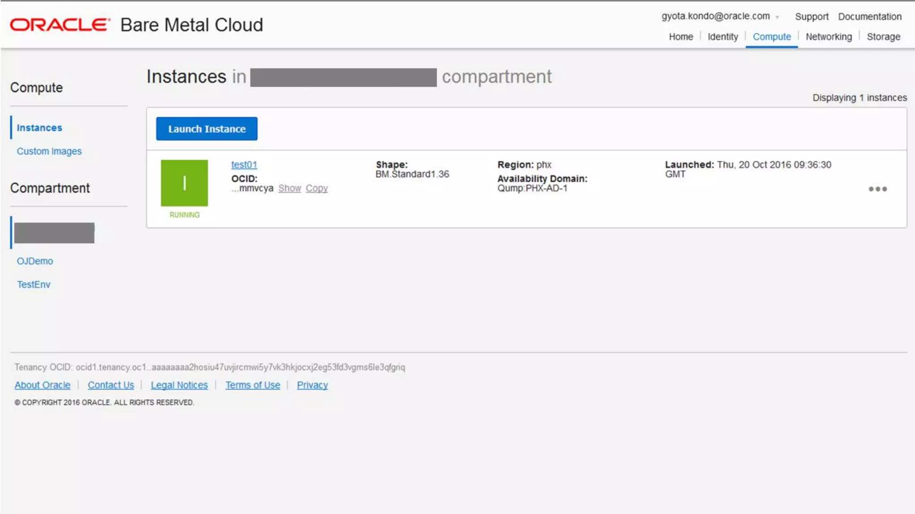
Task: Open Custom Images in the sidebar
Action: coord(49,151)
